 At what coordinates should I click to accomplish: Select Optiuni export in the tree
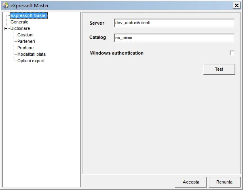[31, 61]
